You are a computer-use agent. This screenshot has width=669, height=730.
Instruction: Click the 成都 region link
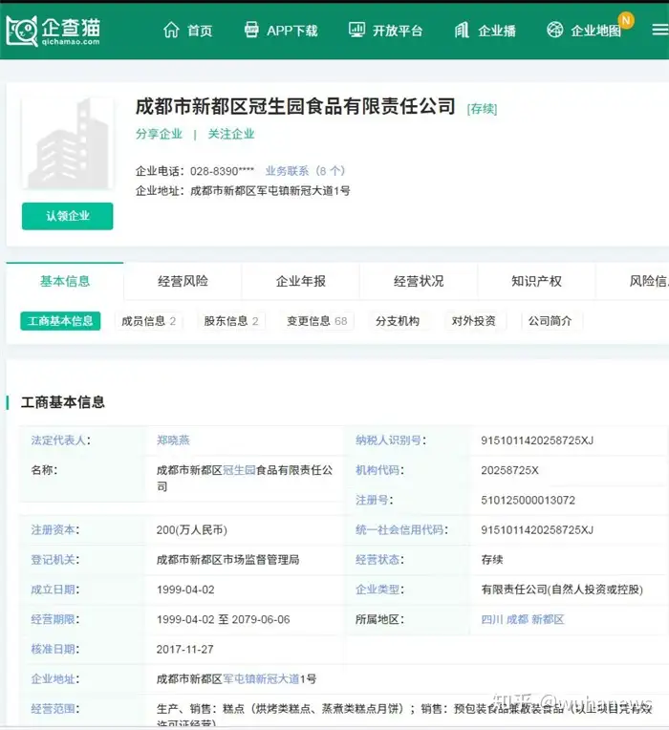517,619
